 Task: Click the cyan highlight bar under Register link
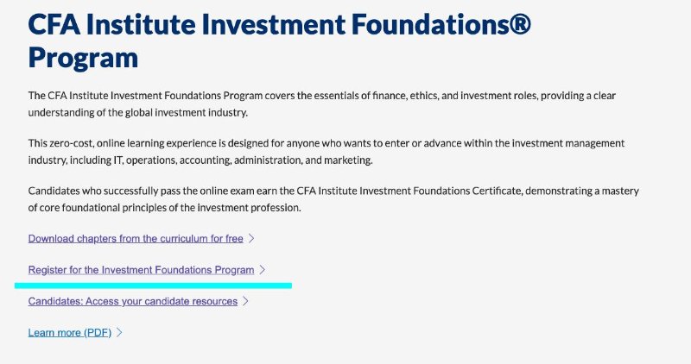tap(154, 286)
